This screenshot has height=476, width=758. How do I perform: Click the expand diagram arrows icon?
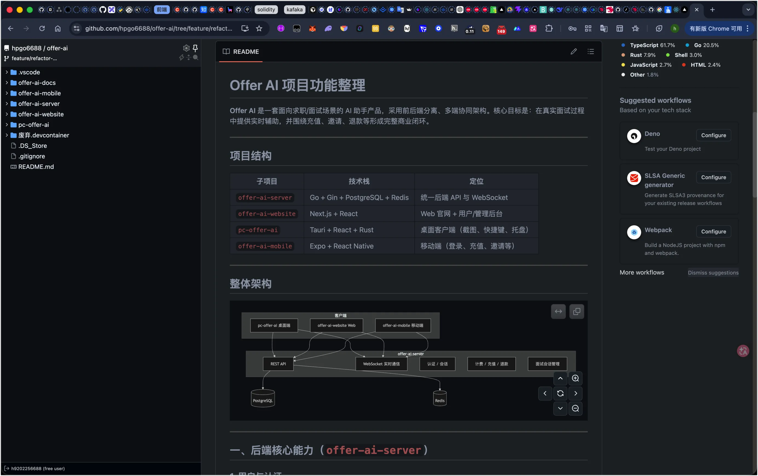558,311
